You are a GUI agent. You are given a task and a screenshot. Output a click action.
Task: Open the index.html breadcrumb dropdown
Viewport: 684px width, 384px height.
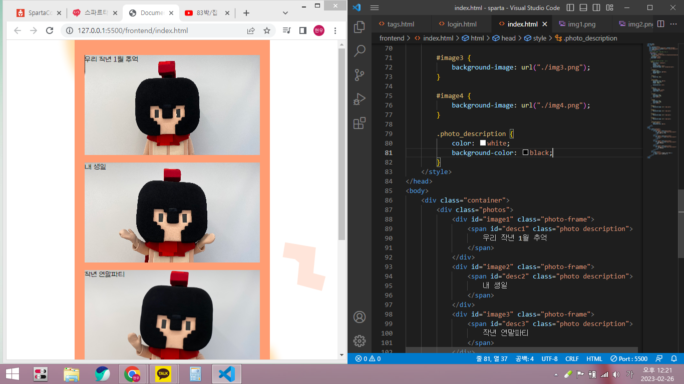[x=434, y=38]
